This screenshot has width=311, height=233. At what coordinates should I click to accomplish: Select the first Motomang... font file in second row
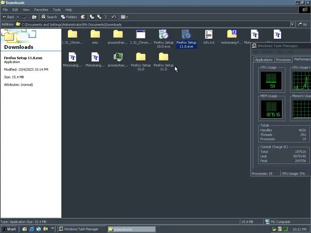(x=72, y=60)
